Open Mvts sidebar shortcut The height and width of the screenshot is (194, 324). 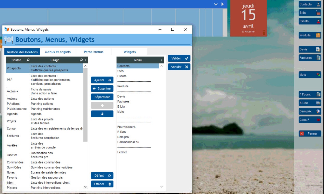(310, 75)
